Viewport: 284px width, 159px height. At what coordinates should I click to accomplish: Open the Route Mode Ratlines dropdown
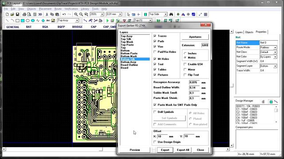point(275,47)
